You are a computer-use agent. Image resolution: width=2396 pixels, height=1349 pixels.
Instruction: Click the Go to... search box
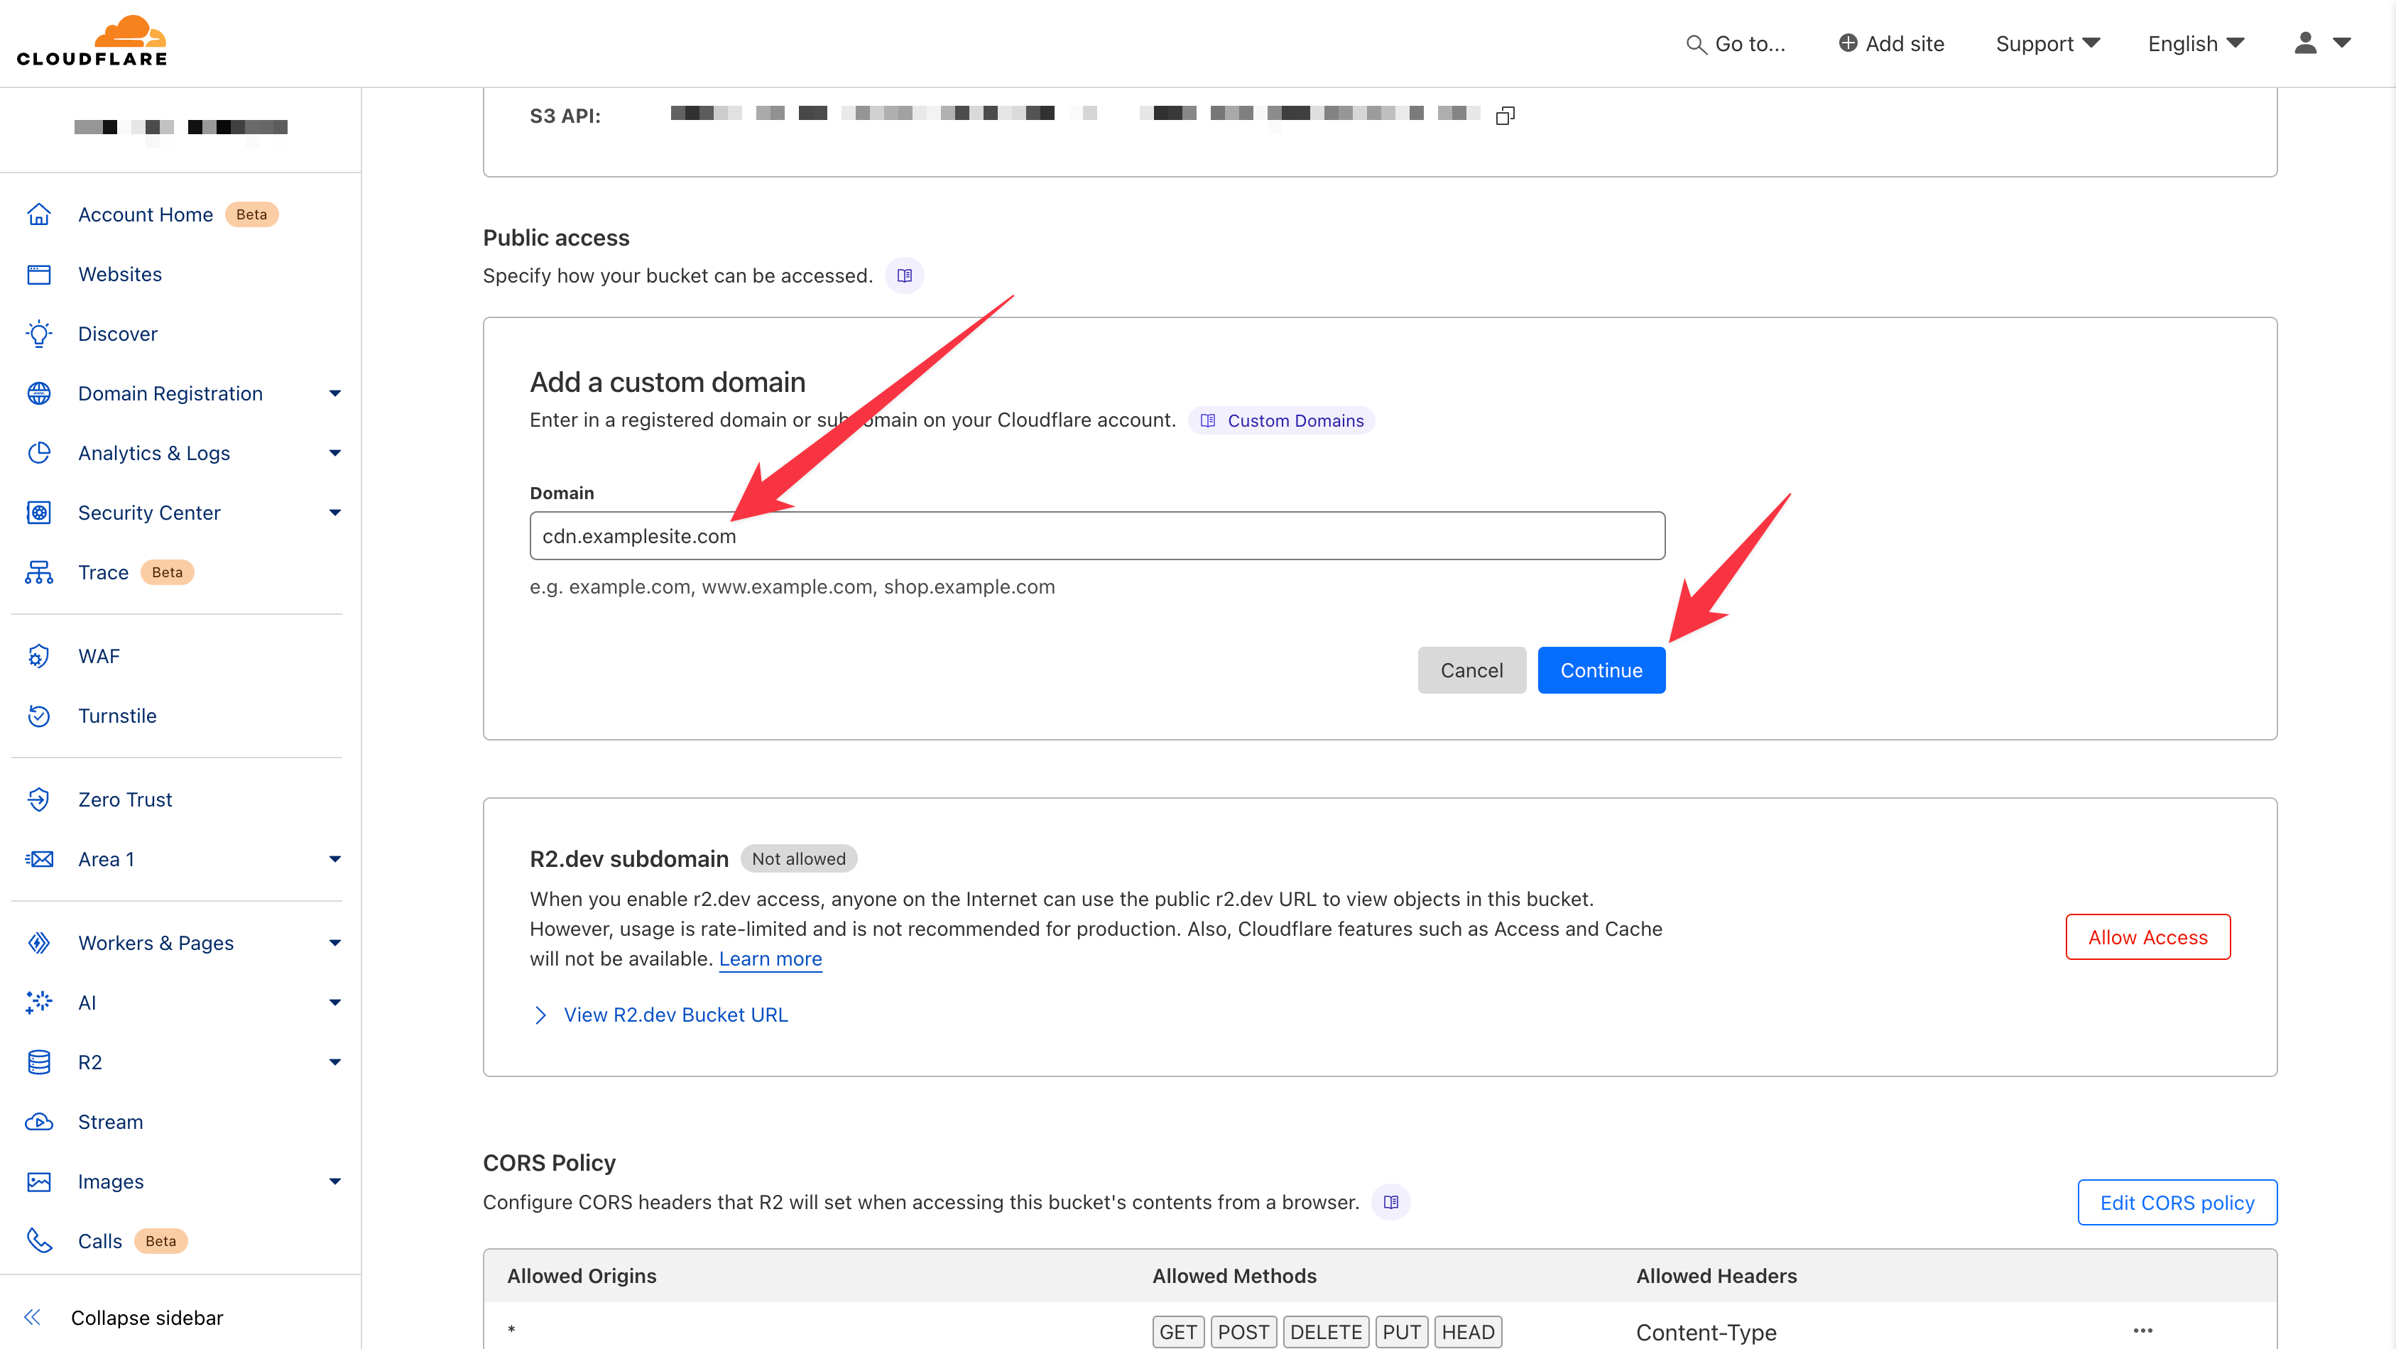pyautogui.click(x=1736, y=44)
